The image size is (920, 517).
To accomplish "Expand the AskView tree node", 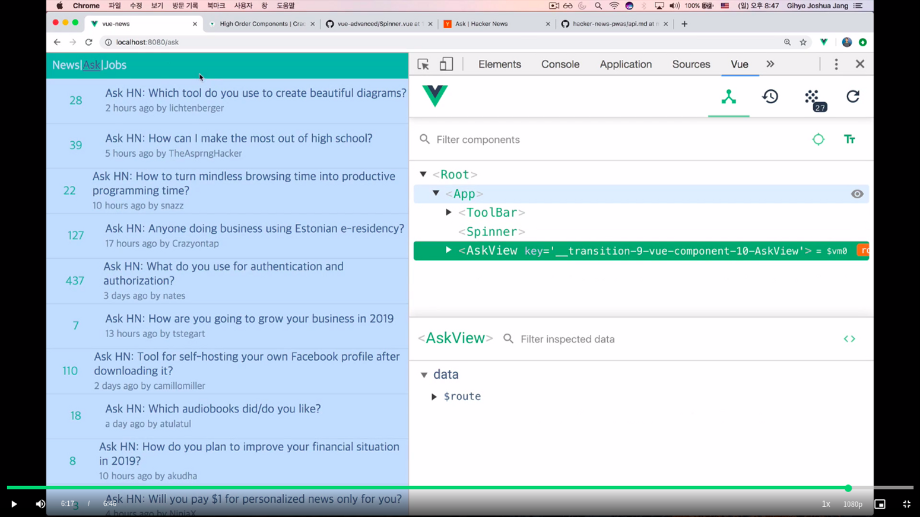I will click(449, 250).
